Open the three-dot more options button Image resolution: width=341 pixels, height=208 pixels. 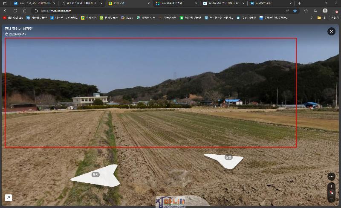click(x=331, y=176)
